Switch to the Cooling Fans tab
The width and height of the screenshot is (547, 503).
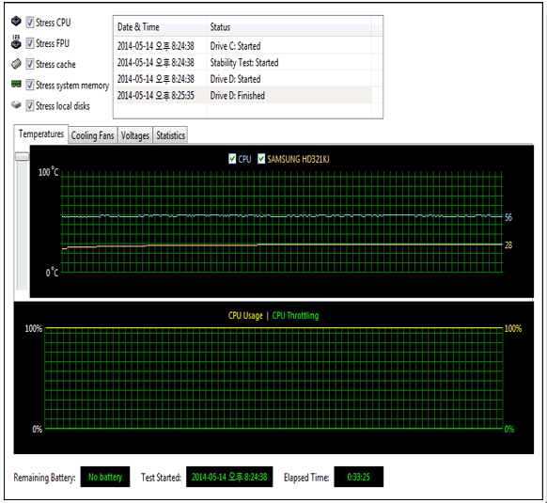(93, 135)
